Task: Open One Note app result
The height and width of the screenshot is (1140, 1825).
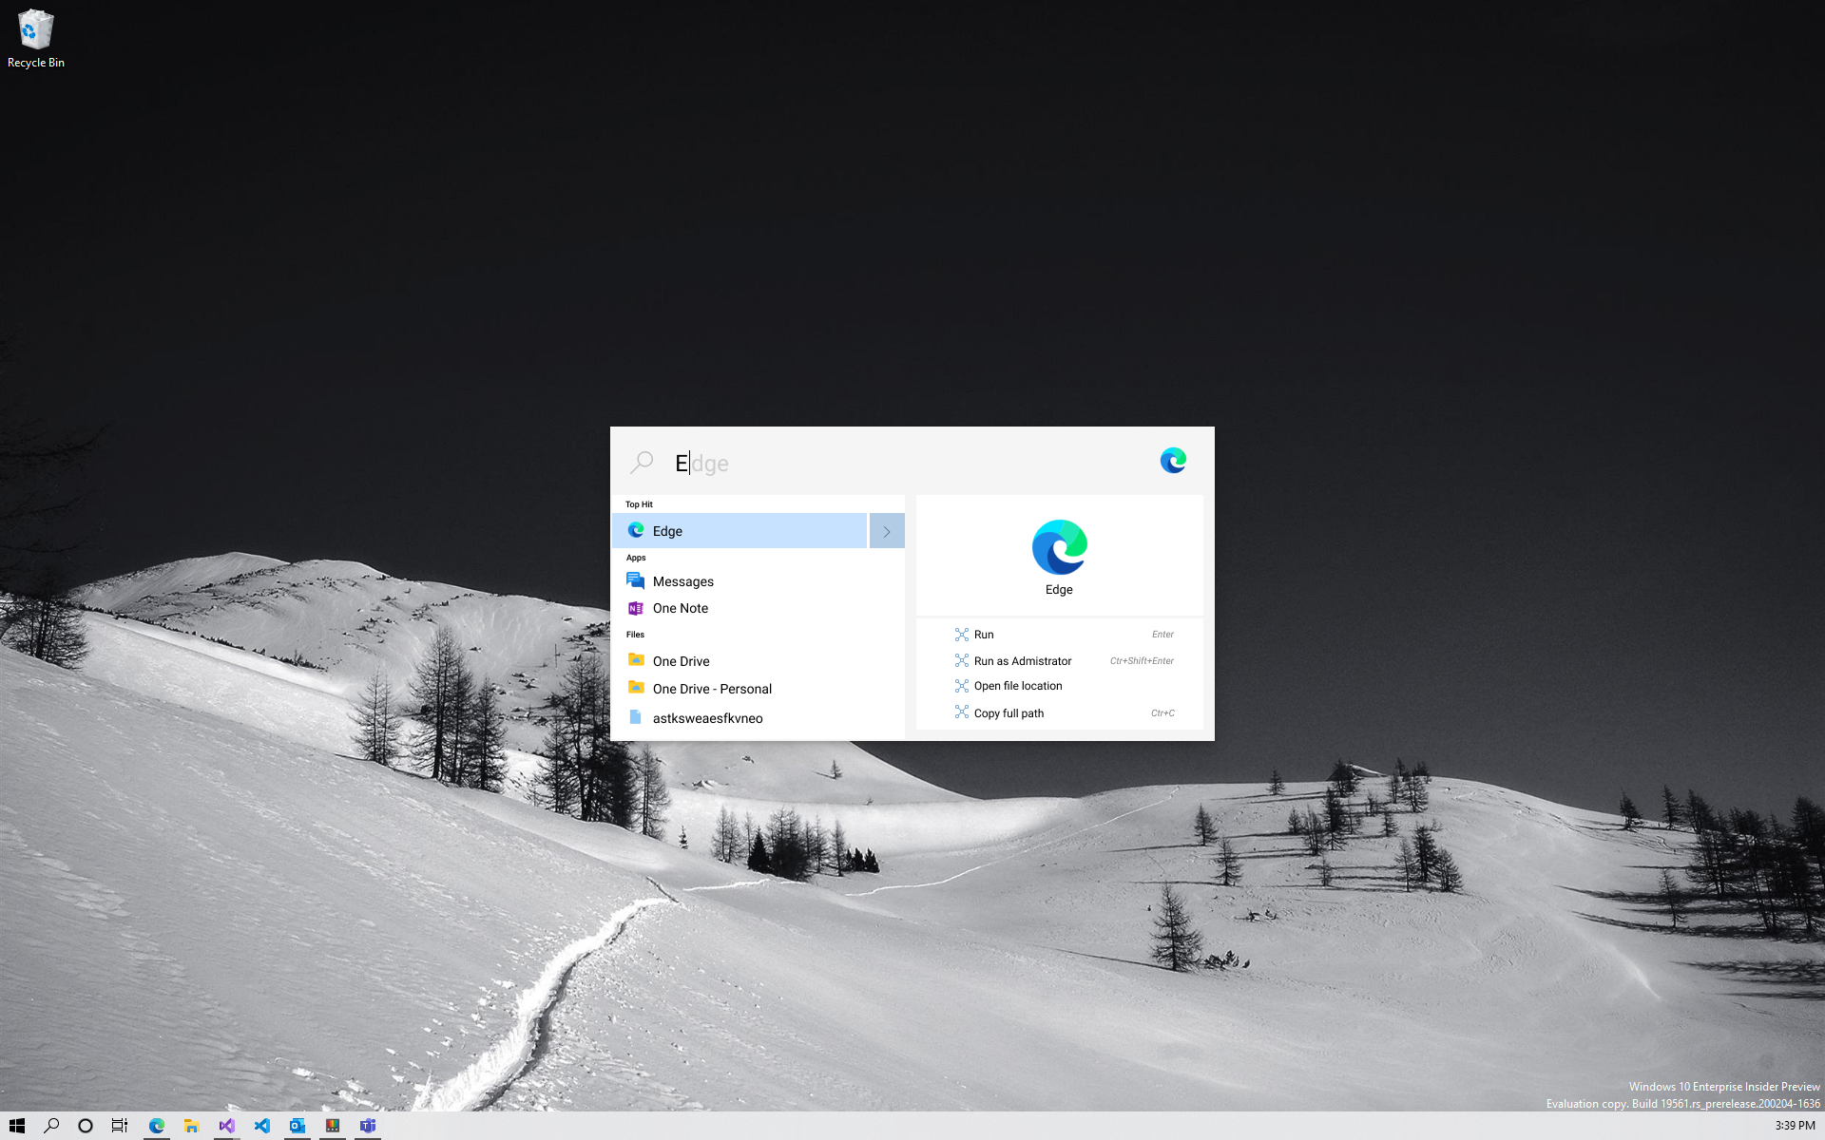Action: (680, 608)
